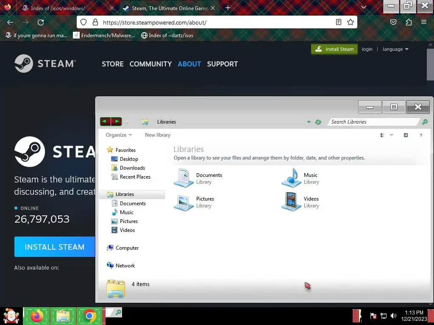Toggle reader view icon in address bar
434x325 pixels.
point(339,22)
